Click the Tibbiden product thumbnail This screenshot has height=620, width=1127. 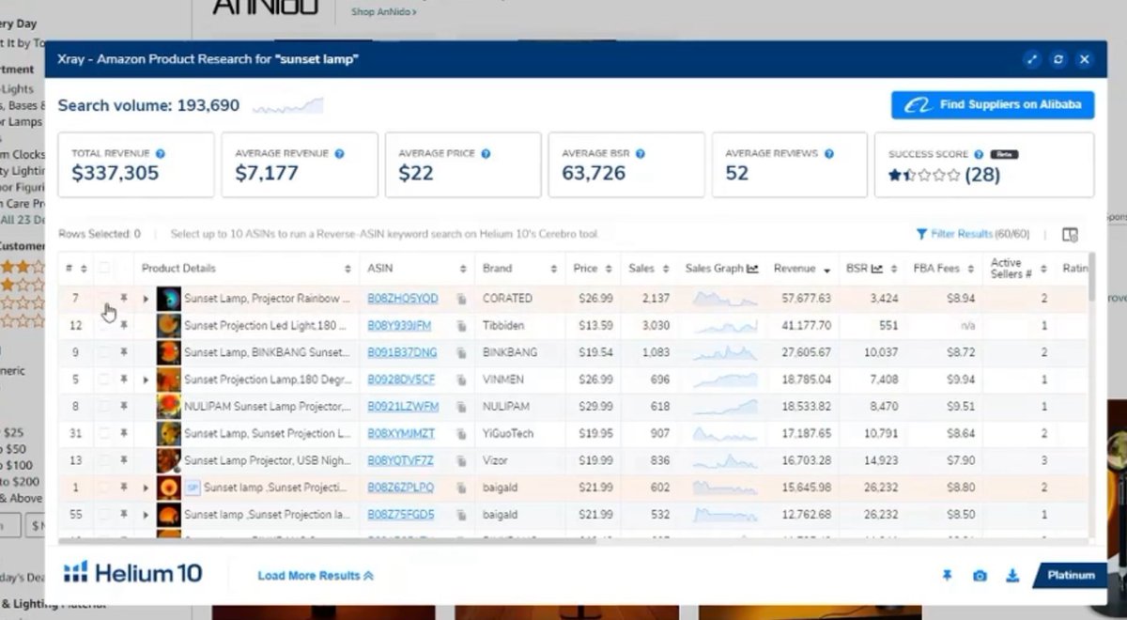coord(169,326)
